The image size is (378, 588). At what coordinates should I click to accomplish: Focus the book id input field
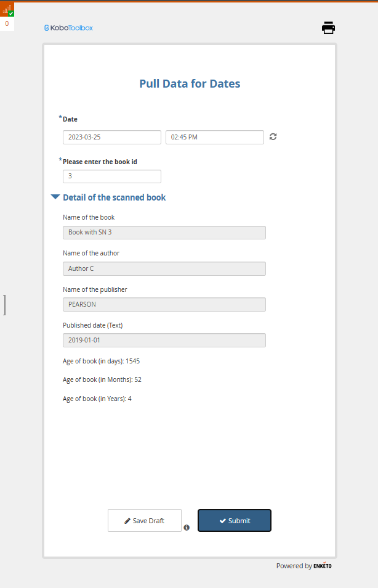click(111, 176)
